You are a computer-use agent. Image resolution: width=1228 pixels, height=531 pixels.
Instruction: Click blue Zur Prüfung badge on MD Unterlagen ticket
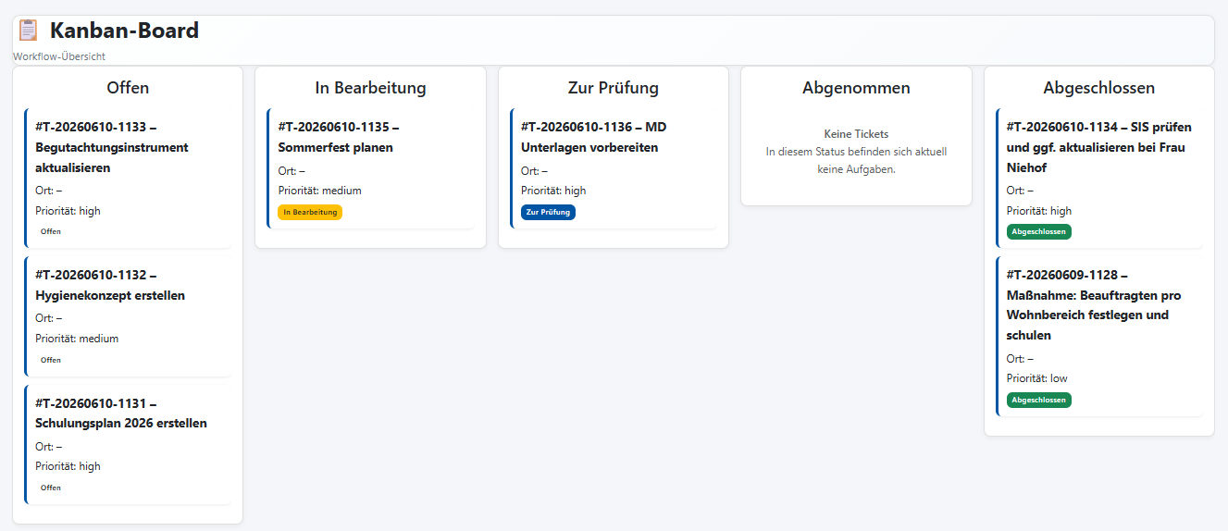(x=548, y=212)
